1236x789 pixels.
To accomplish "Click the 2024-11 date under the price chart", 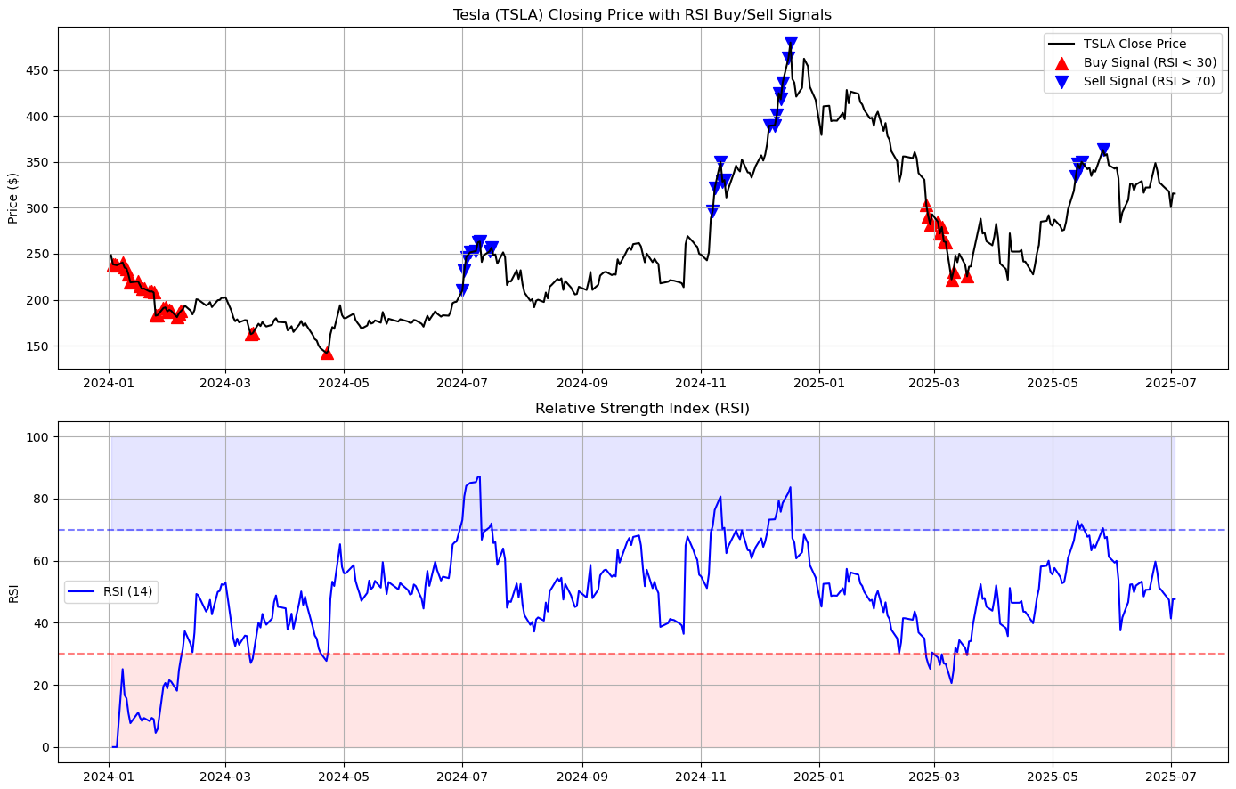I will pos(701,384).
